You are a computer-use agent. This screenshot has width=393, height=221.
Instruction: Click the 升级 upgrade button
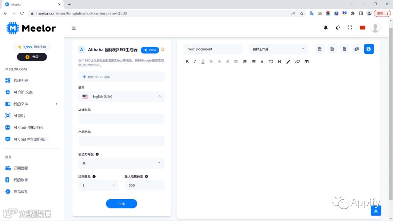coord(32,57)
